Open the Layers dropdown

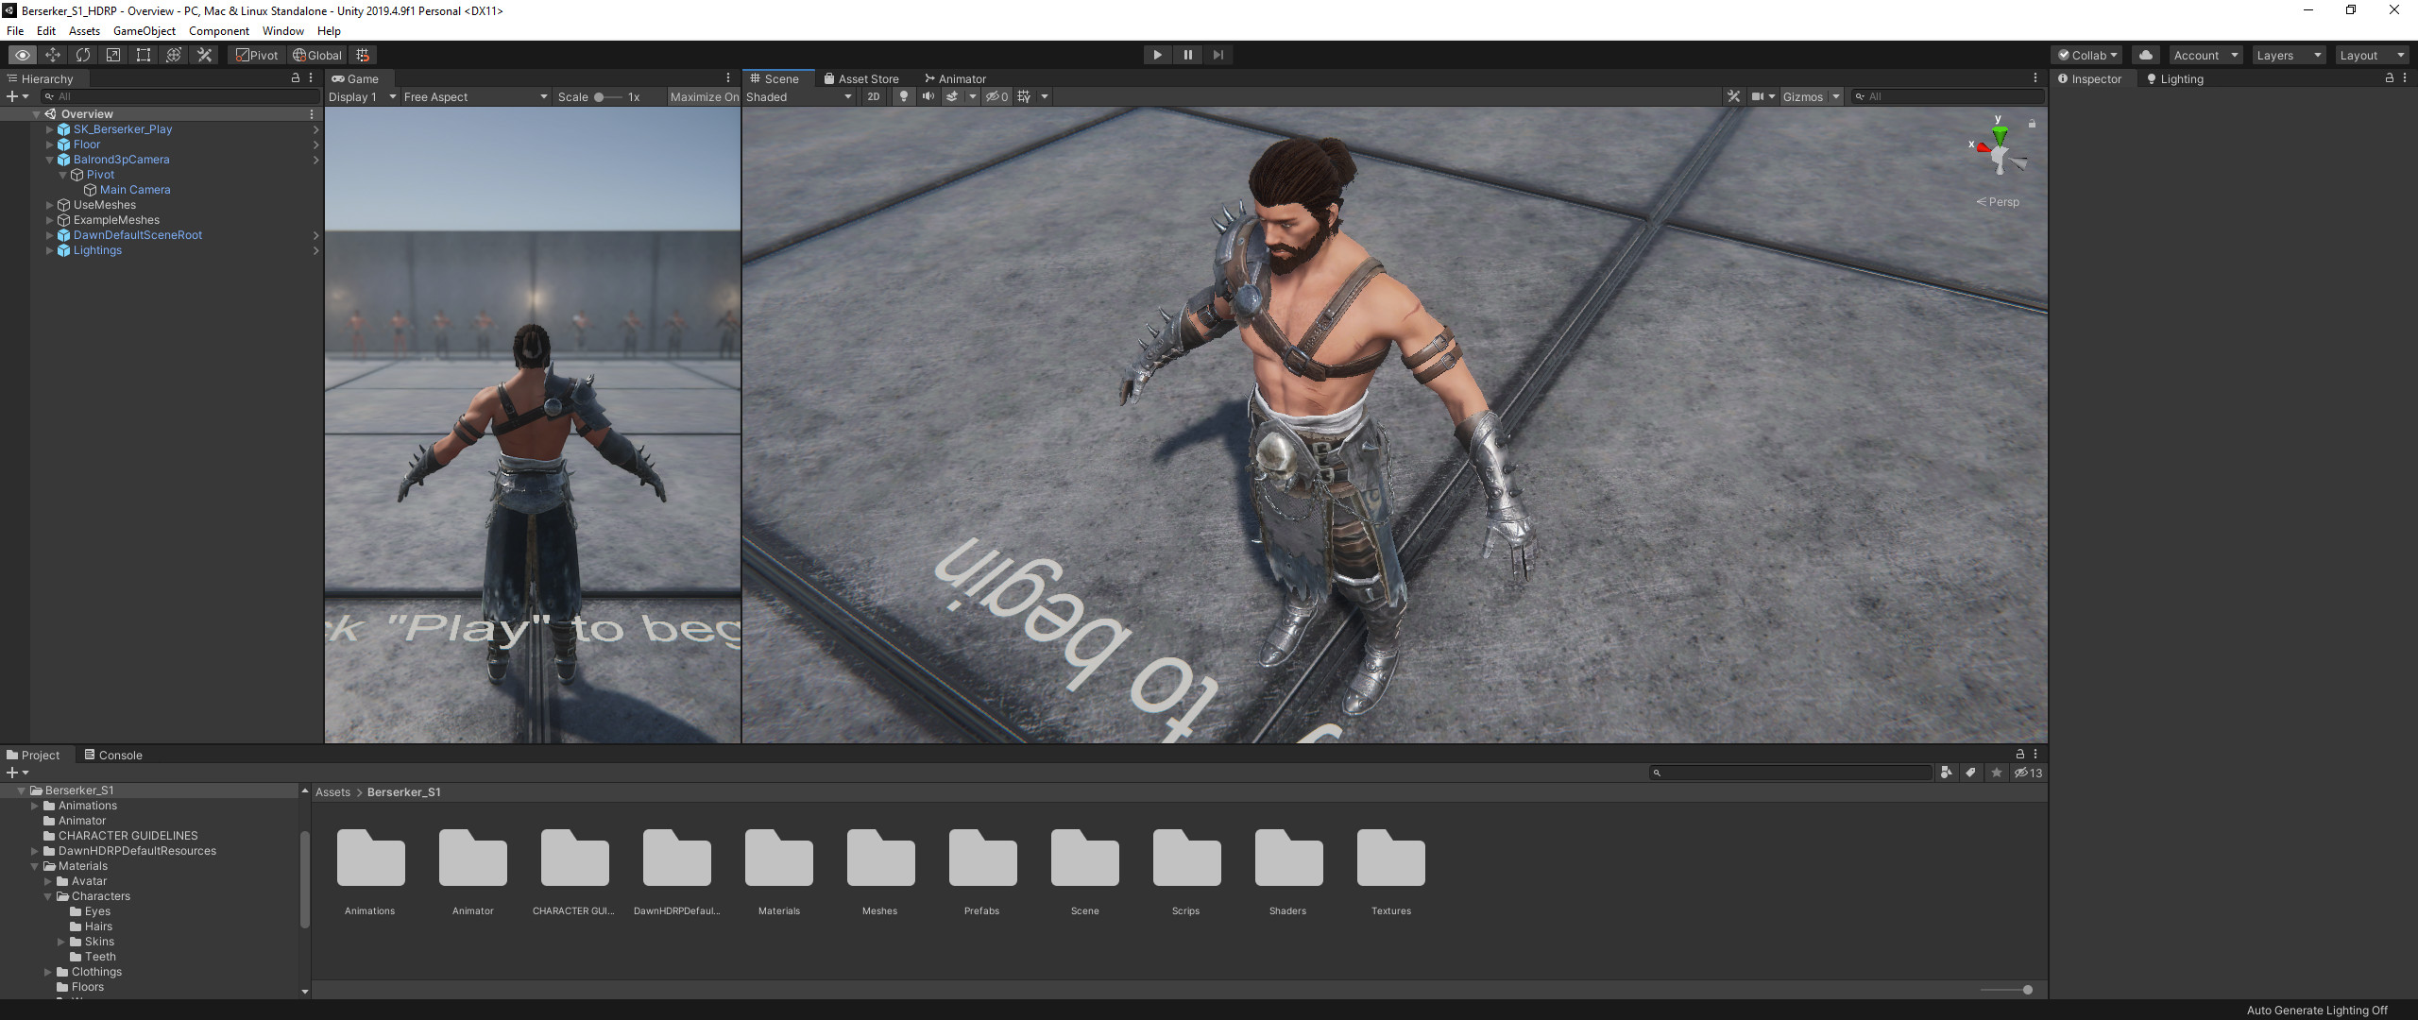pyautogui.click(x=2289, y=55)
